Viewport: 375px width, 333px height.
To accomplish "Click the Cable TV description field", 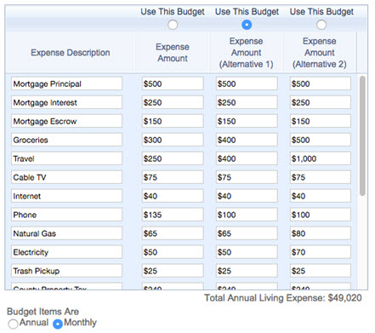I will pyautogui.click(x=66, y=177).
